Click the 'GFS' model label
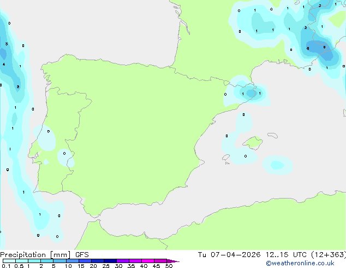 [x=82, y=255]
